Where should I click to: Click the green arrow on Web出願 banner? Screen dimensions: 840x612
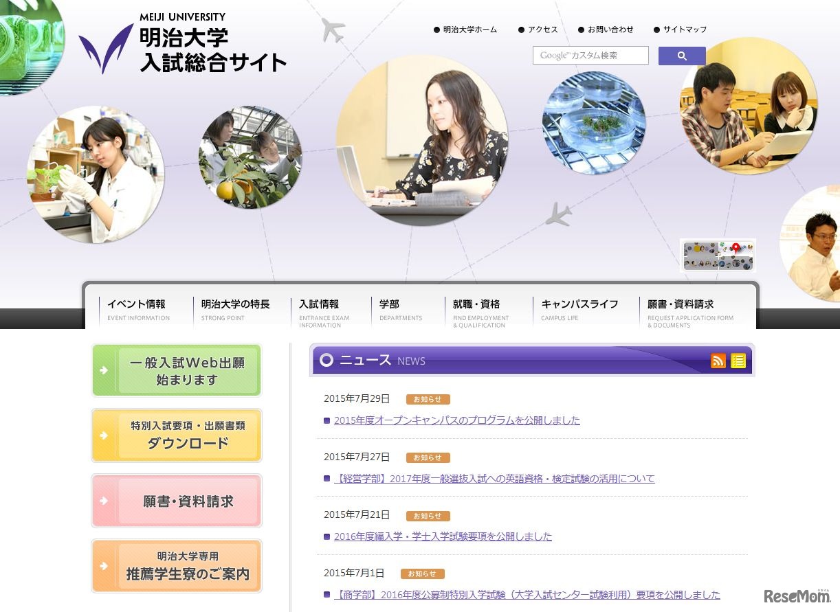coord(102,370)
